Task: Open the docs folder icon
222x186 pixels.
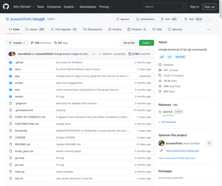Action: point(10,69)
